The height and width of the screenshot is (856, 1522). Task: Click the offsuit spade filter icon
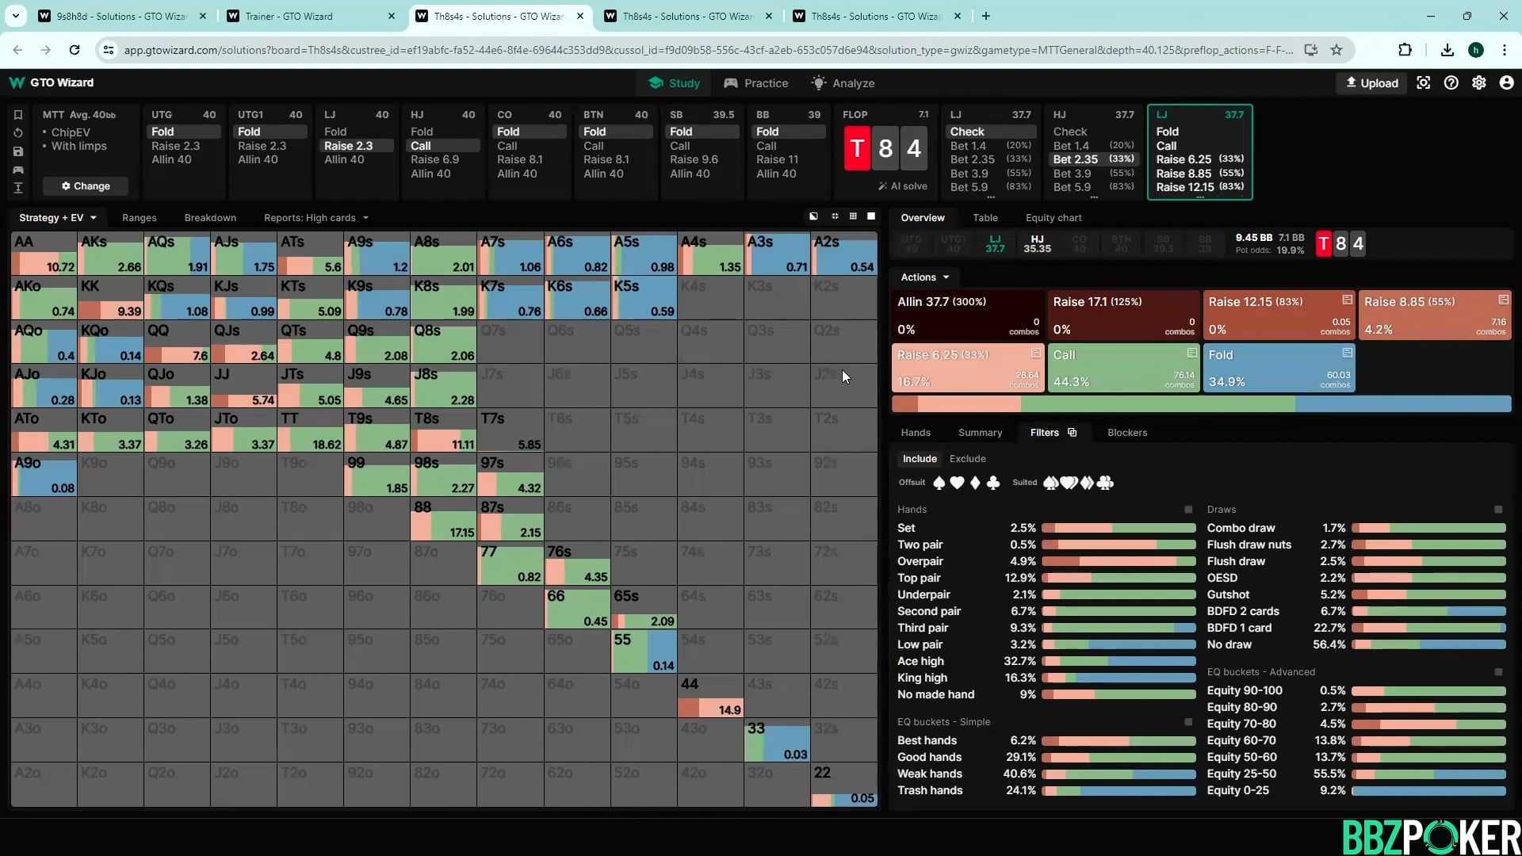pyautogui.click(x=939, y=483)
